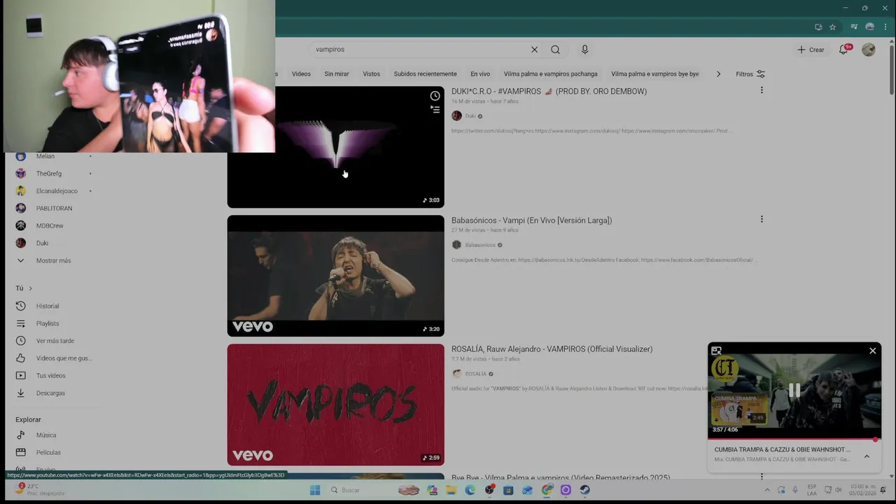896x504 pixels.
Task: Open the YouTube account avatar menu
Action: coord(868,50)
